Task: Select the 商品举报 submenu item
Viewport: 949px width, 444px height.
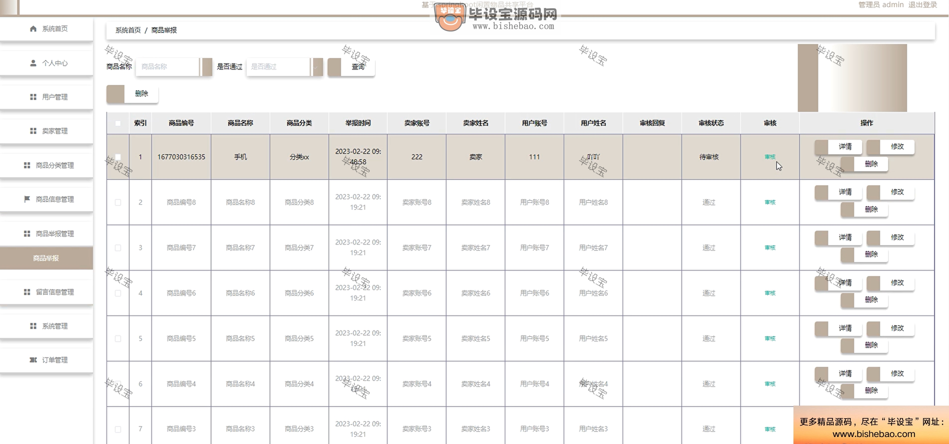Action: (x=46, y=258)
